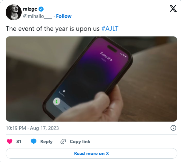Open the 10:19 PM · Aug 17, 2023 timestamp
The image size is (182, 162).
(x=32, y=128)
